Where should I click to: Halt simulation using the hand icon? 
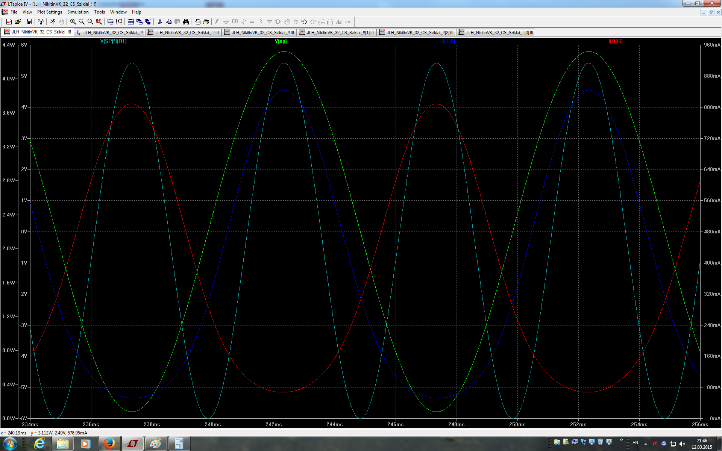(61, 22)
